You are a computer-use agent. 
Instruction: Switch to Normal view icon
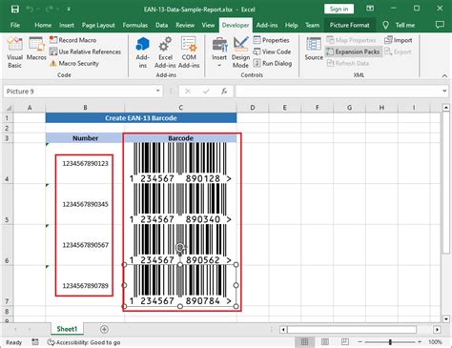[304, 342]
